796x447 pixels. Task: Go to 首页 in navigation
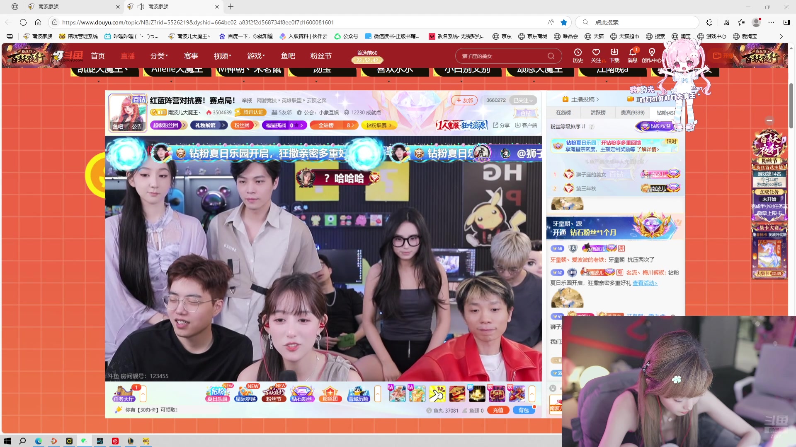click(98, 56)
